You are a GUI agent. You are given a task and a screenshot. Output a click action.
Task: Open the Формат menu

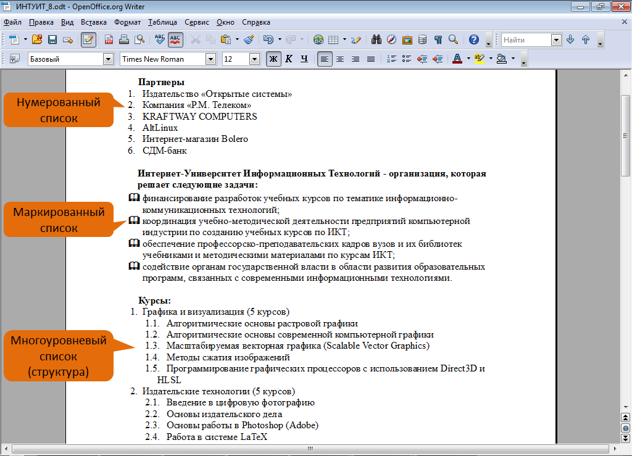(x=127, y=22)
